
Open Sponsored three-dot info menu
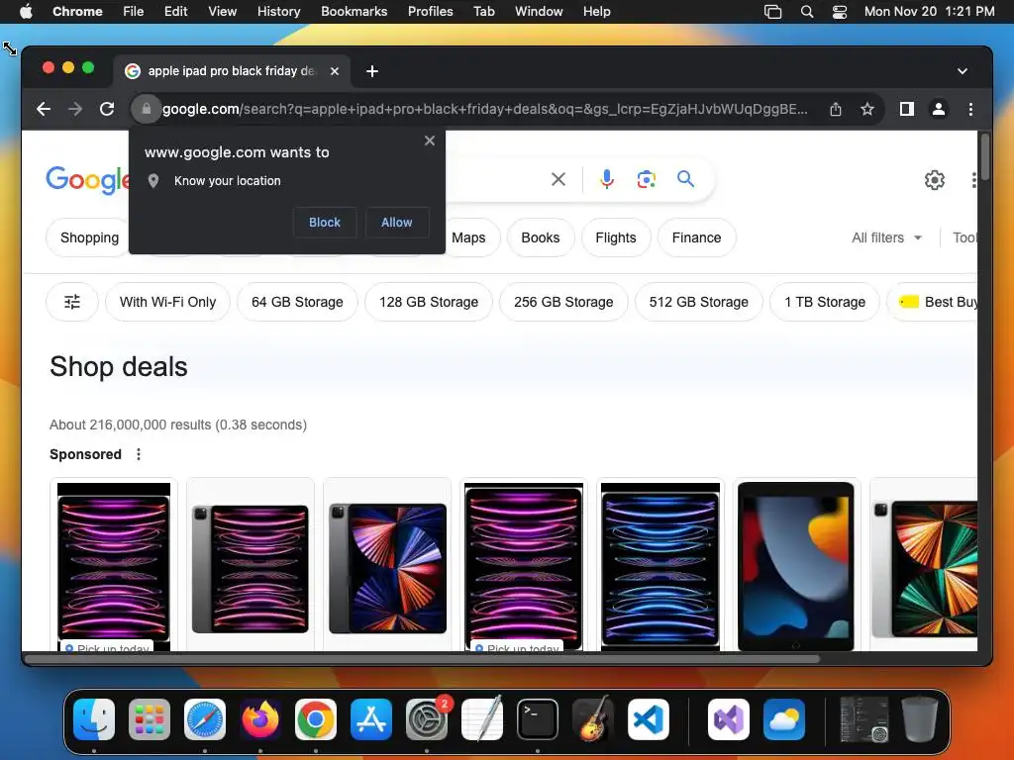click(x=139, y=454)
